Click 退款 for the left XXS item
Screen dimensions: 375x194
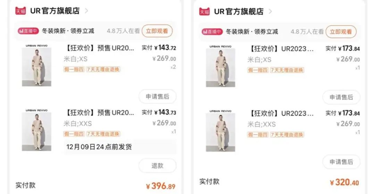157,166
